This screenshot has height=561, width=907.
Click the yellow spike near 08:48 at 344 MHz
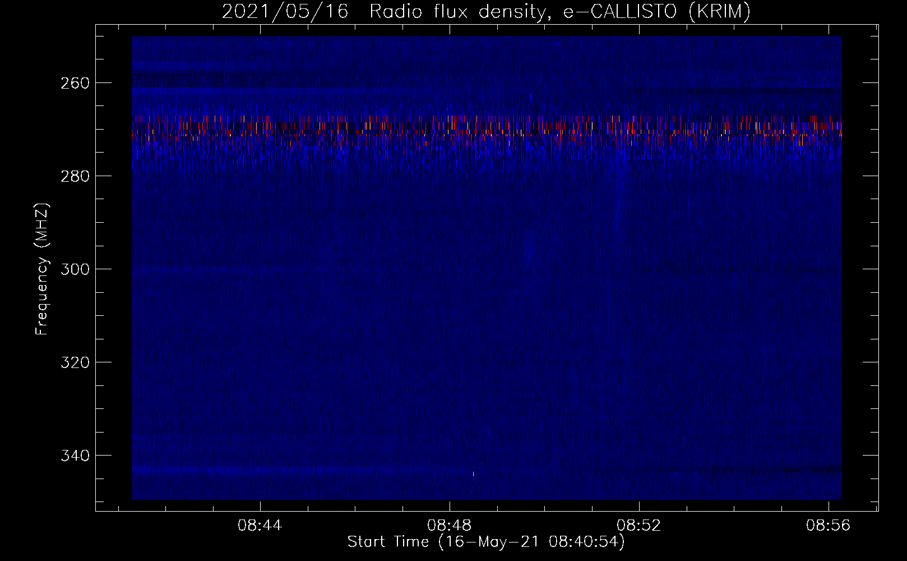473,475
